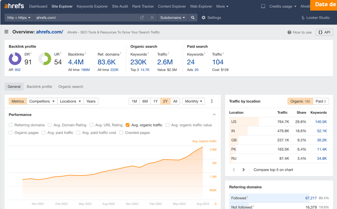This screenshot has height=209, width=337.
Task: Tick the Crawled pages checkbox
Action: pos(121,132)
